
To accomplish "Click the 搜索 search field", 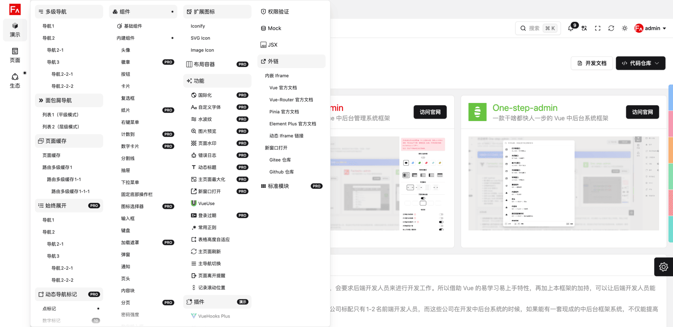I will coord(538,28).
